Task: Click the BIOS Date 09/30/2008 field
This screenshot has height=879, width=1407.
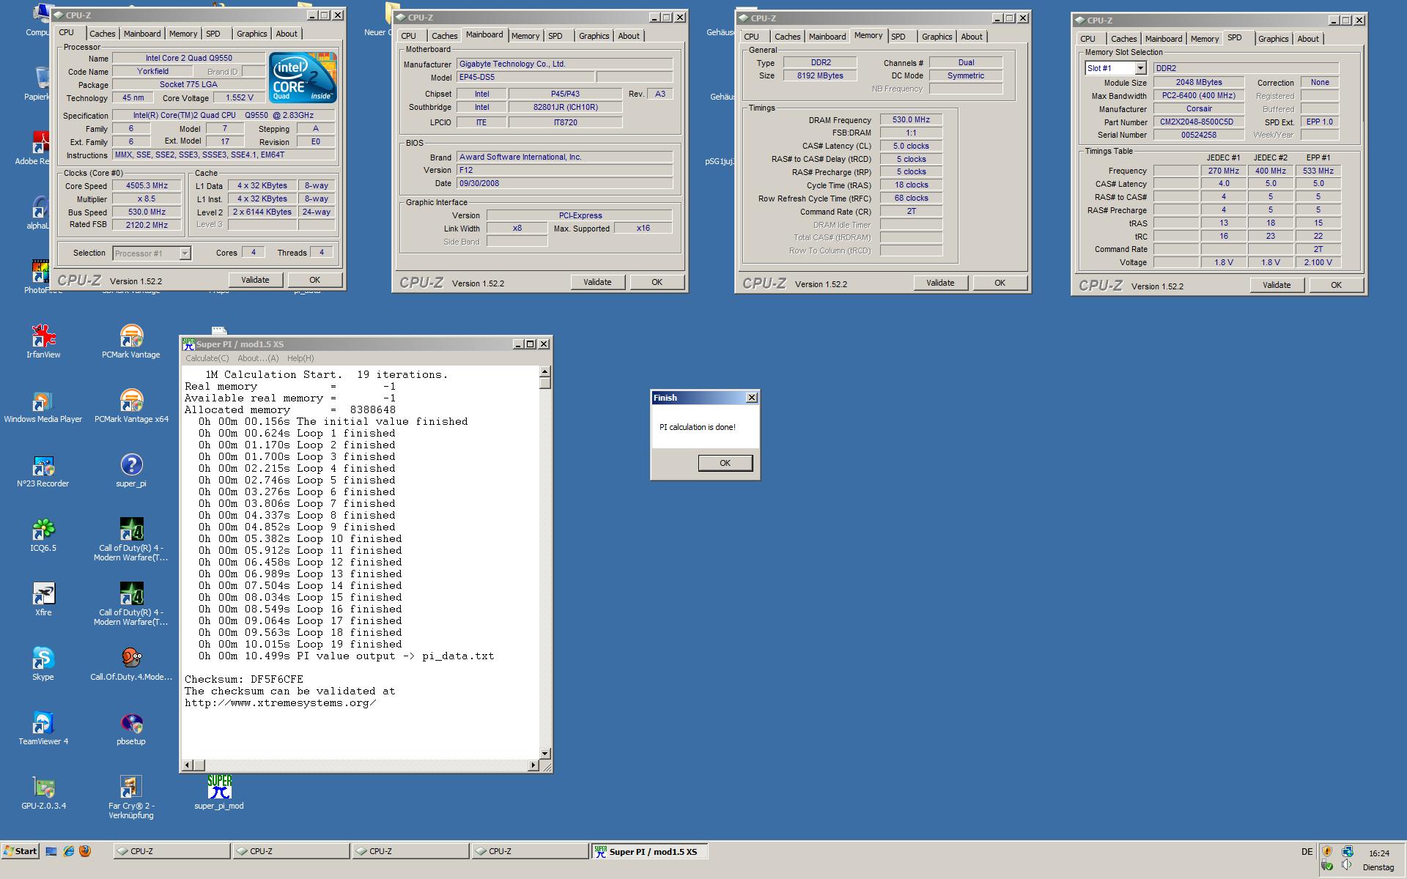Action: 564,183
